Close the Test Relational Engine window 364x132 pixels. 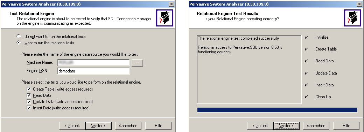(x=171, y=4)
